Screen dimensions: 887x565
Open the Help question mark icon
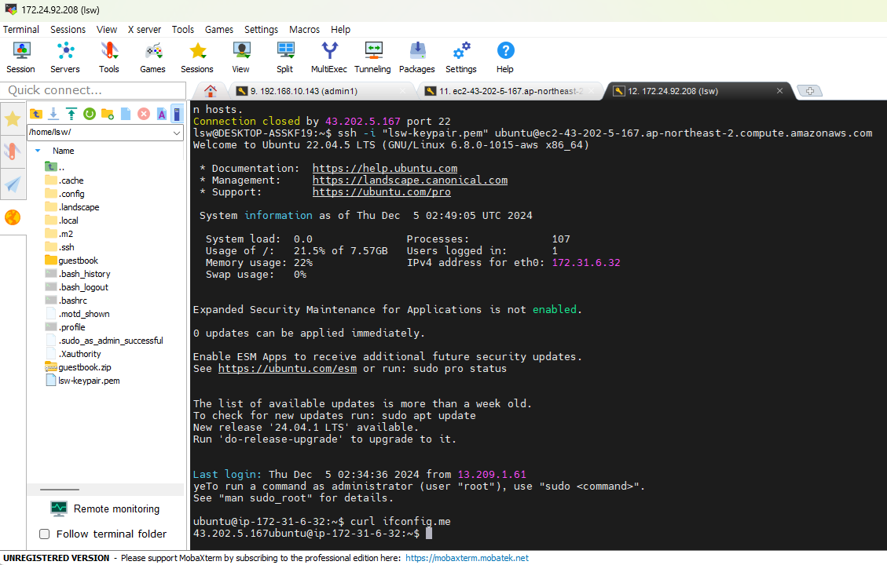click(x=505, y=57)
